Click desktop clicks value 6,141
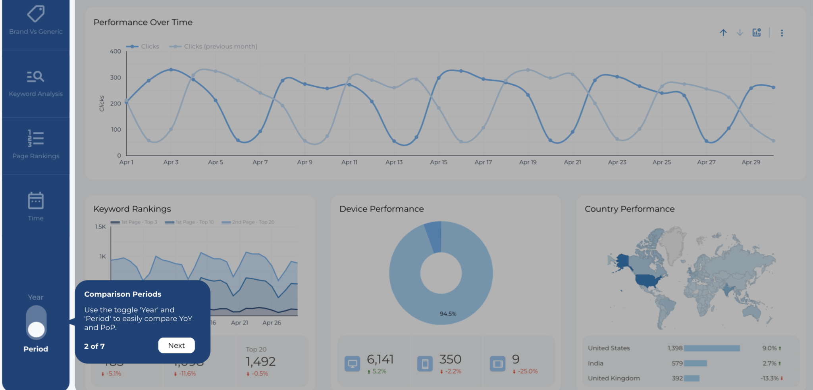 (x=380, y=359)
